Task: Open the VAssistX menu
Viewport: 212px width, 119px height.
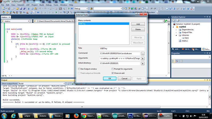Action: point(21,5)
